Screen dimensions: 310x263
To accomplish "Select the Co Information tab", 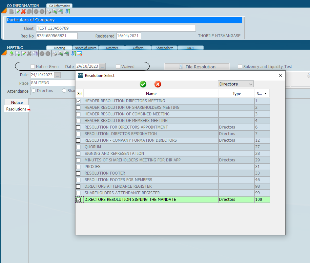I will coord(59,6).
